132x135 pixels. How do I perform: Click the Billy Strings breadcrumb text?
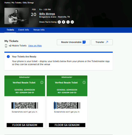click(28, 3)
